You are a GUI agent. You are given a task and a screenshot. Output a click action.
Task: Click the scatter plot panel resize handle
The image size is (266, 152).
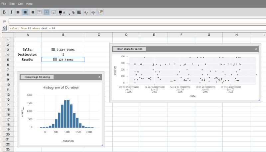[x=259, y=100]
